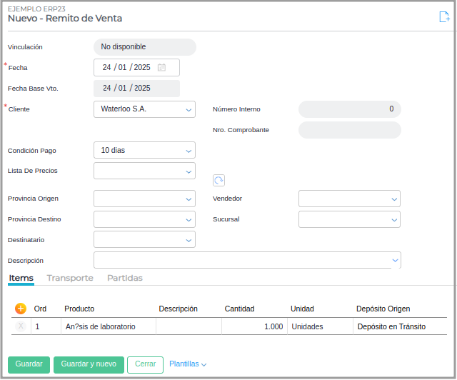Open the Lista De Precios dropdown
The width and height of the screenshot is (457, 380).
(189, 171)
